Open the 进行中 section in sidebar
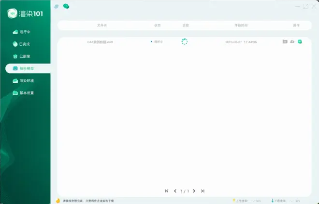The height and width of the screenshot is (204, 319). [x=22, y=32]
